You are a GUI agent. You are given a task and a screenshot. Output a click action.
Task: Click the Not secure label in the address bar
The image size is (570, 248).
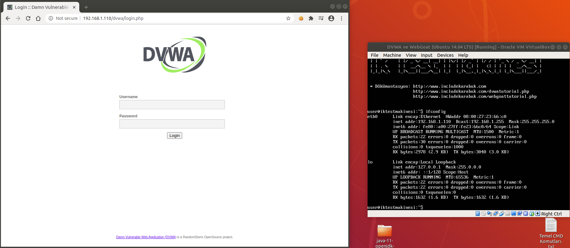67,18
